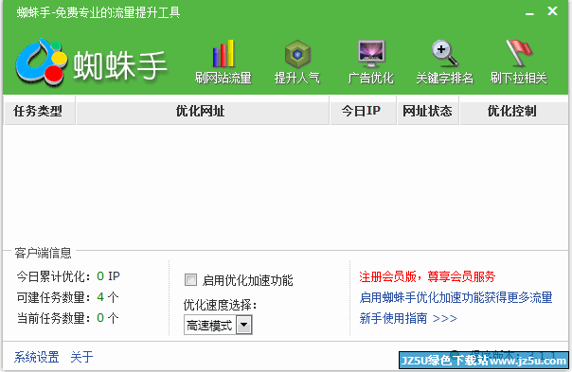This screenshot has height=372, width=572.
Task: Close the 蜘蛛手 window
Action: (x=552, y=11)
